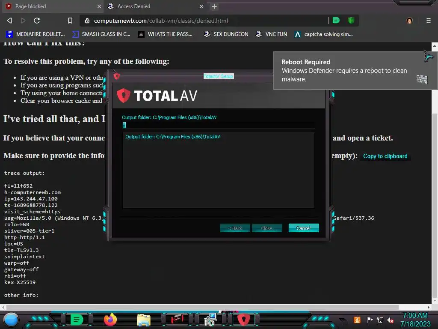Click the lock site info icon
This screenshot has height=329, width=438.
87,21
